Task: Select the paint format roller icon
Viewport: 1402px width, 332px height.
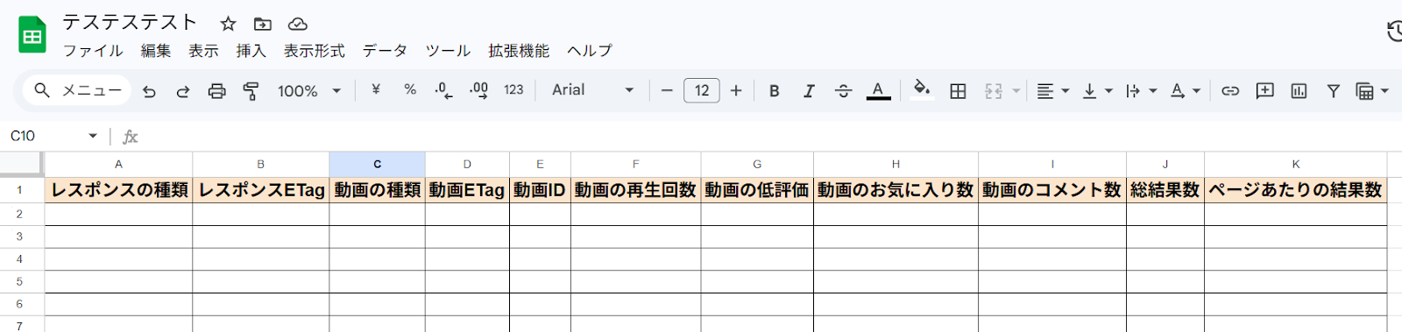Action: click(251, 91)
